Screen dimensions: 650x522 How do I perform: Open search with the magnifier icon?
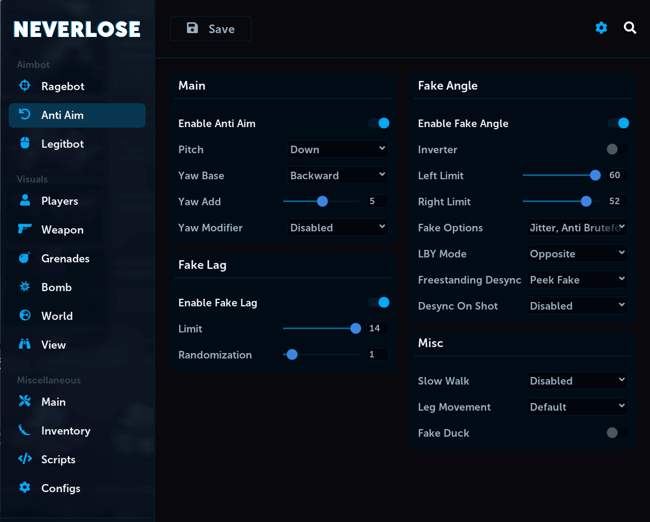630,28
